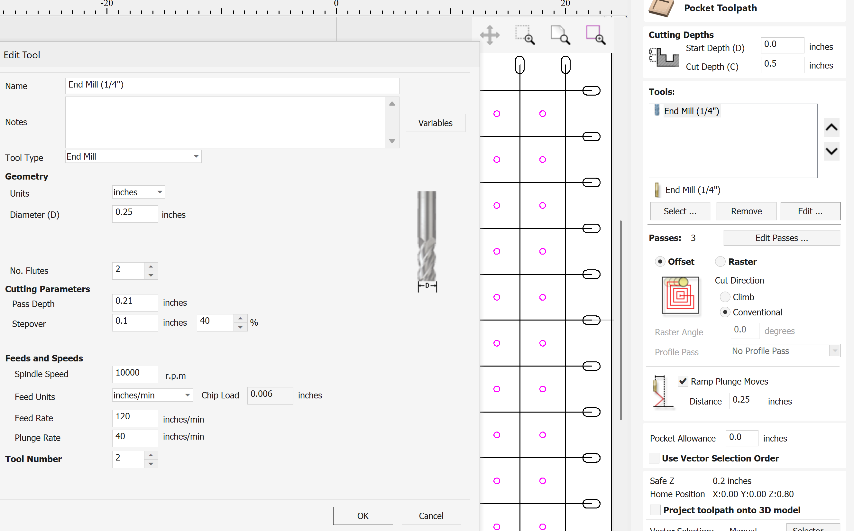The width and height of the screenshot is (854, 531).
Task: Click the offset pocket pattern thumbnail
Action: click(680, 295)
